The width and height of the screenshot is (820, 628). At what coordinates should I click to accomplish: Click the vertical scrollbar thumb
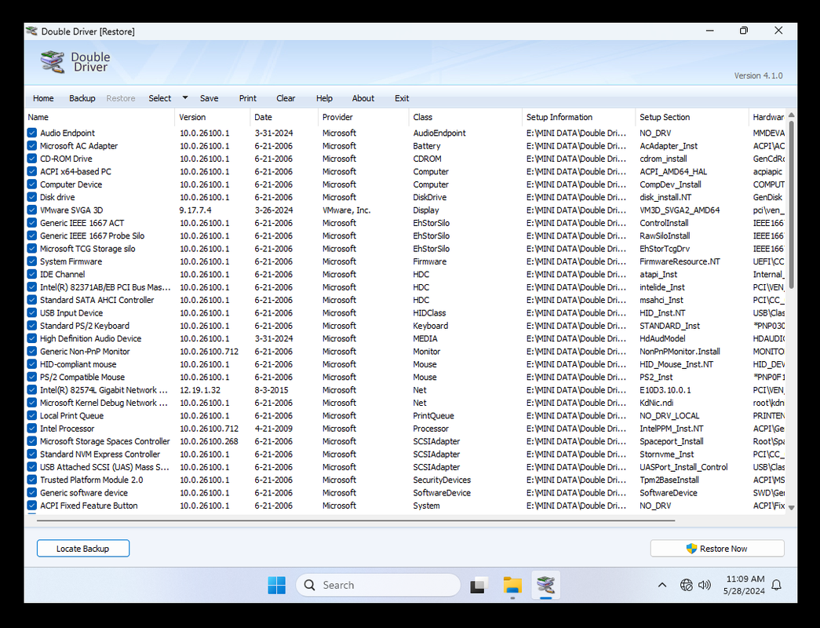point(791,204)
